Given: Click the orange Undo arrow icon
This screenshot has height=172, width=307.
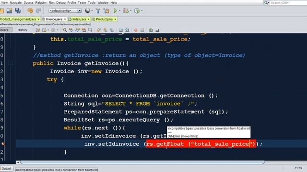Looking at the screenshot, I should tap(30, 11).
